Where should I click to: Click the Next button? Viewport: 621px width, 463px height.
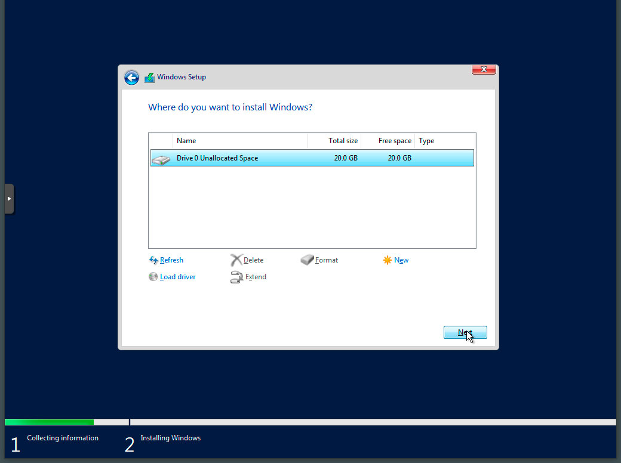tap(465, 332)
